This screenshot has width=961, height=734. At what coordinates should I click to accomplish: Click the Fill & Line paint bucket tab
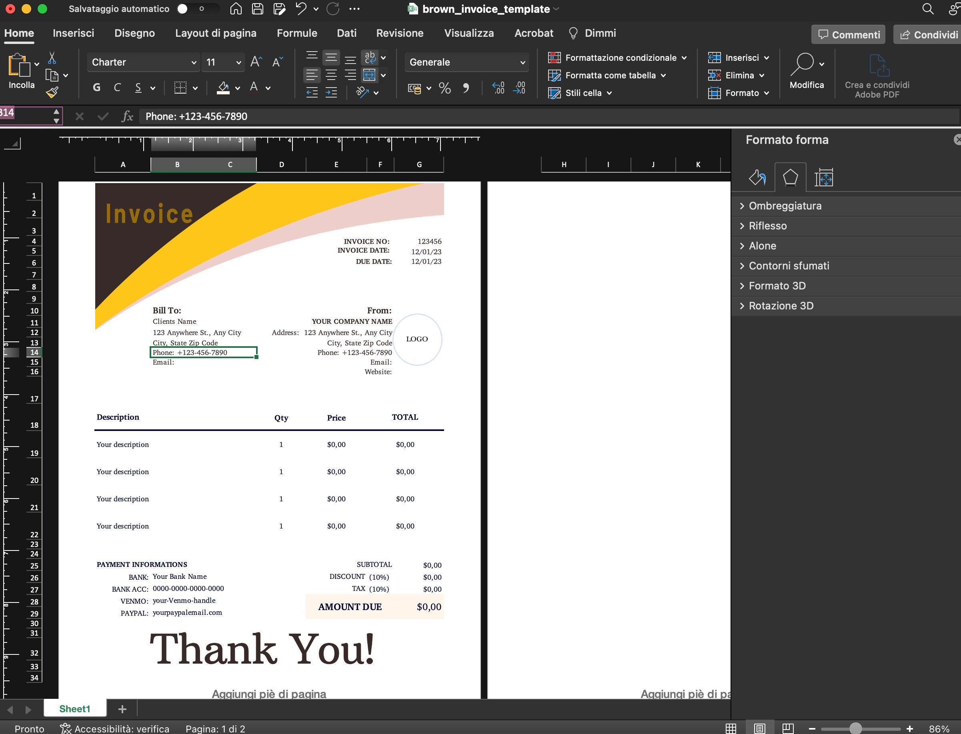tap(757, 178)
